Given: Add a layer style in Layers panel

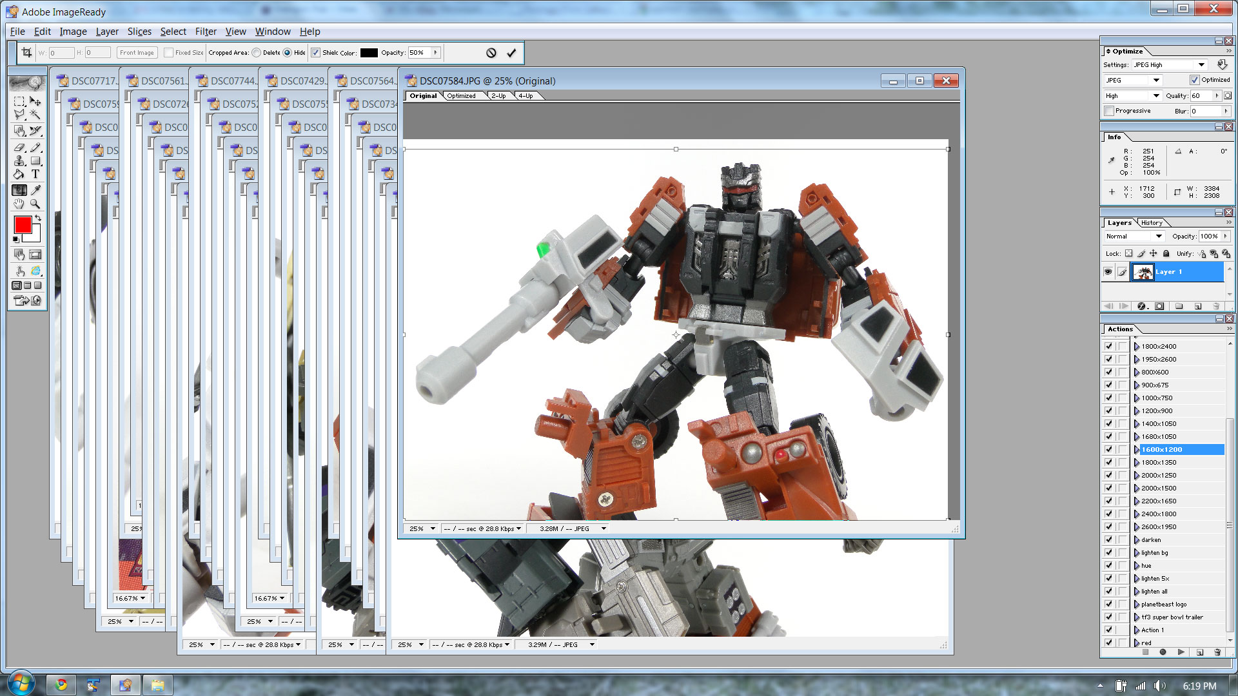Looking at the screenshot, I should coord(1141,306).
